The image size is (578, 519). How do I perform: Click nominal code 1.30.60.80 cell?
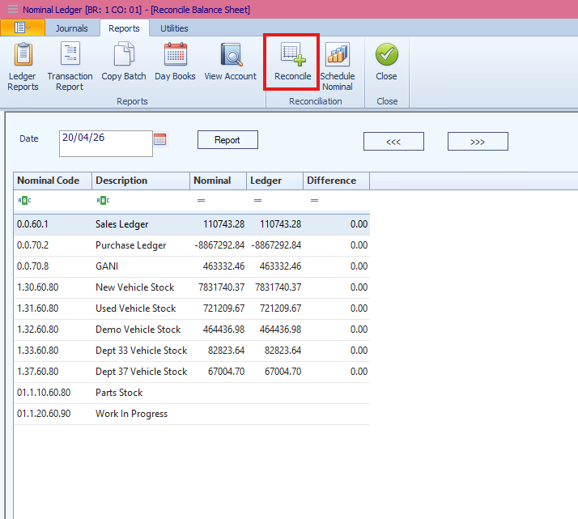tap(53, 287)
